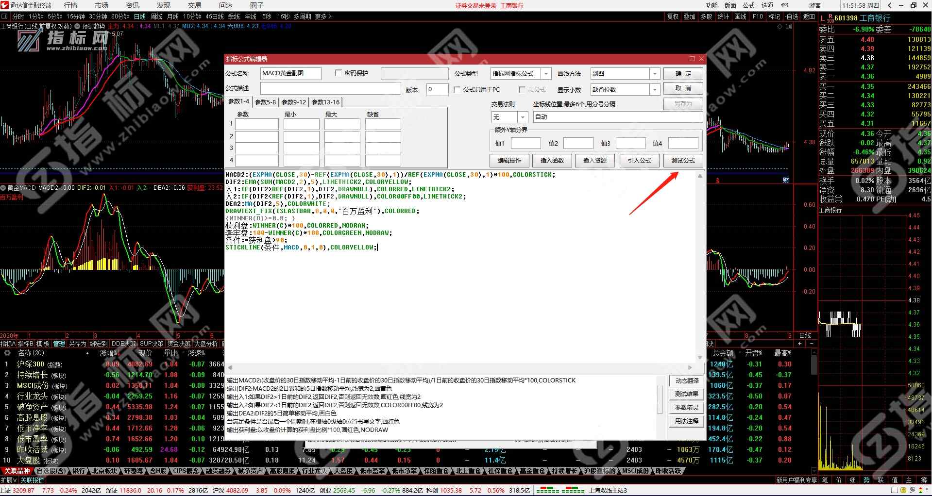Click the 测试公式 button

click(683, 161)
